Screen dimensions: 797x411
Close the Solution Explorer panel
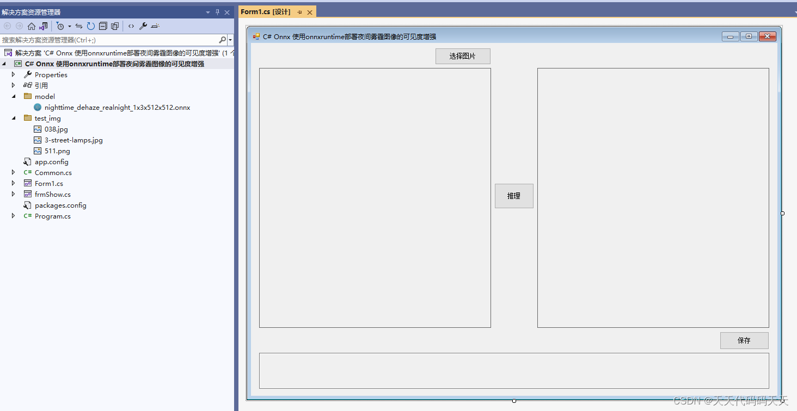(227, 12)
